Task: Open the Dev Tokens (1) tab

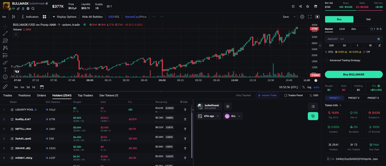Action: point(109,95)
